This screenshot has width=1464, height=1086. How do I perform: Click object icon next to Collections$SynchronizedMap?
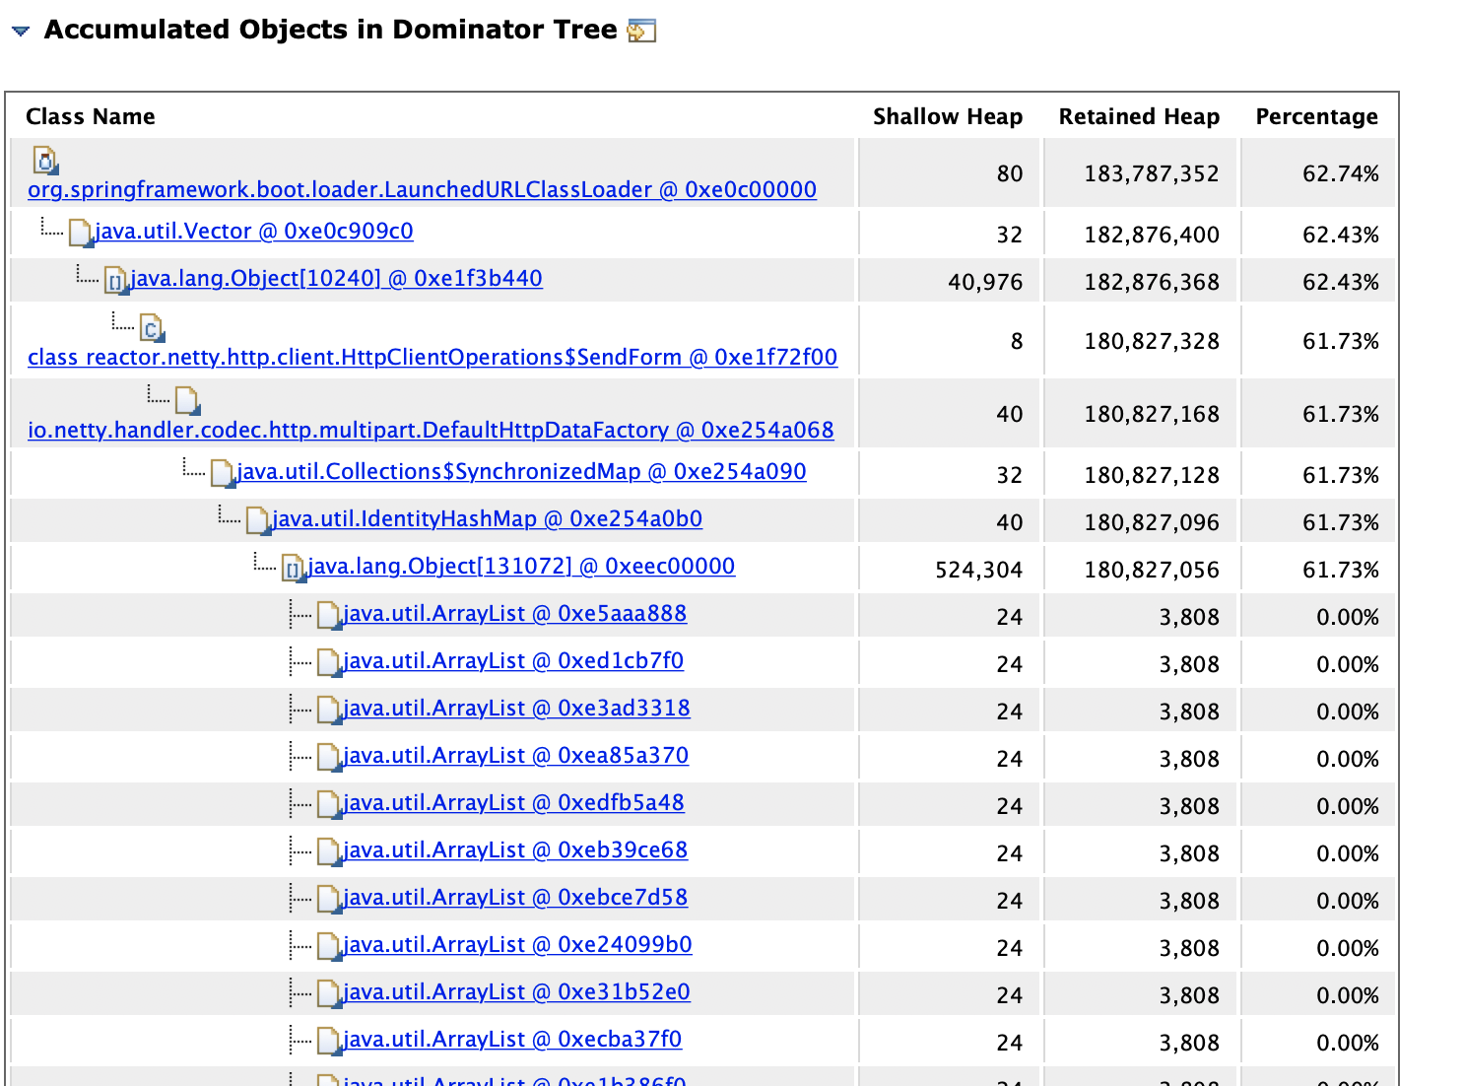coord(223,473)
